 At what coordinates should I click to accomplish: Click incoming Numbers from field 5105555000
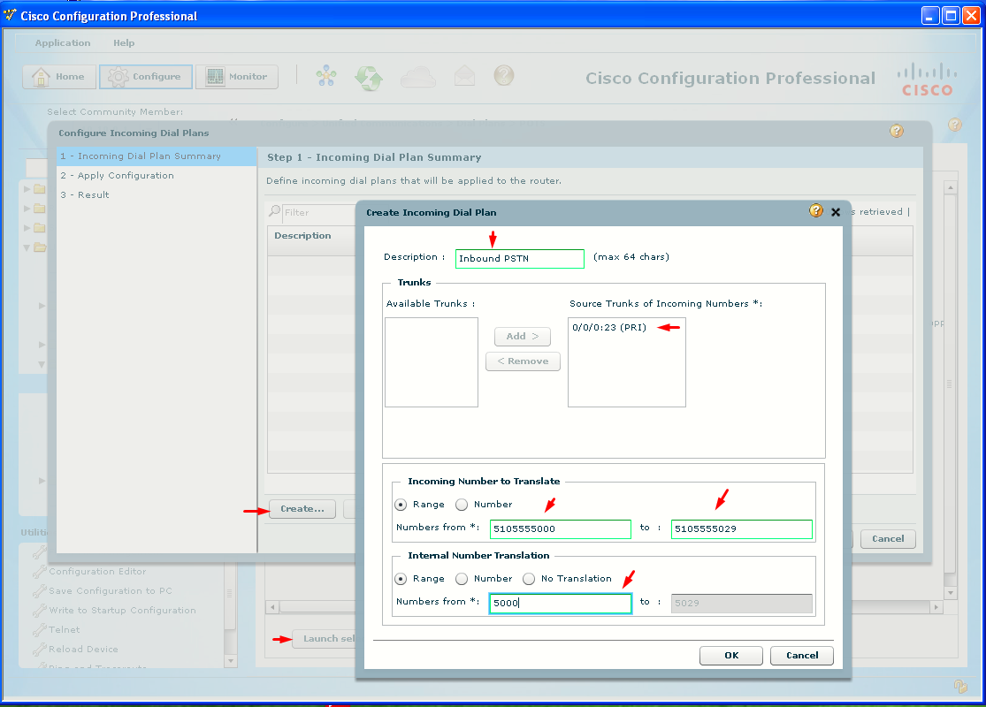tap(561, 528)
